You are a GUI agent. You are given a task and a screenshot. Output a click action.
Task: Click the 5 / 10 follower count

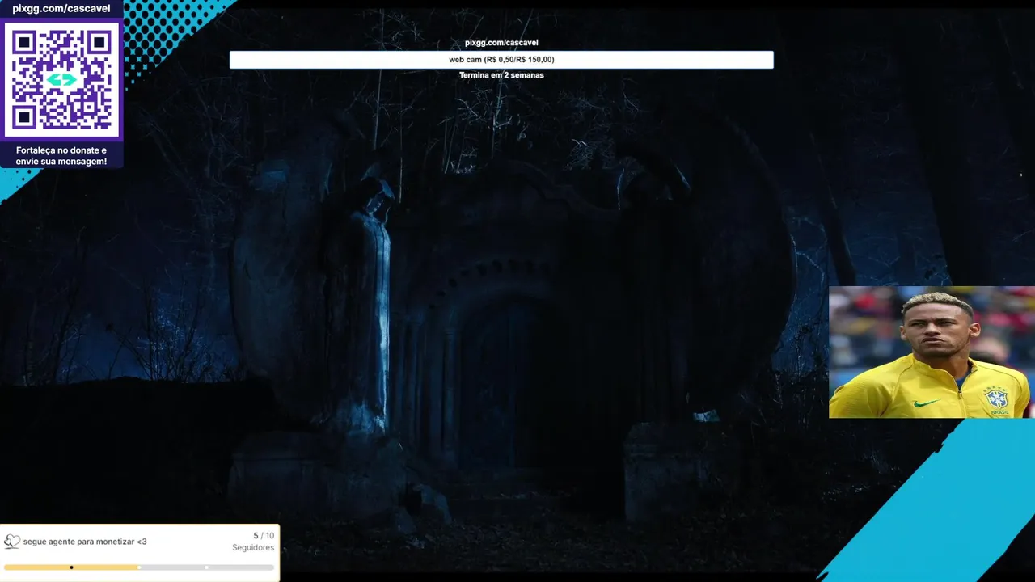(264, 536)
